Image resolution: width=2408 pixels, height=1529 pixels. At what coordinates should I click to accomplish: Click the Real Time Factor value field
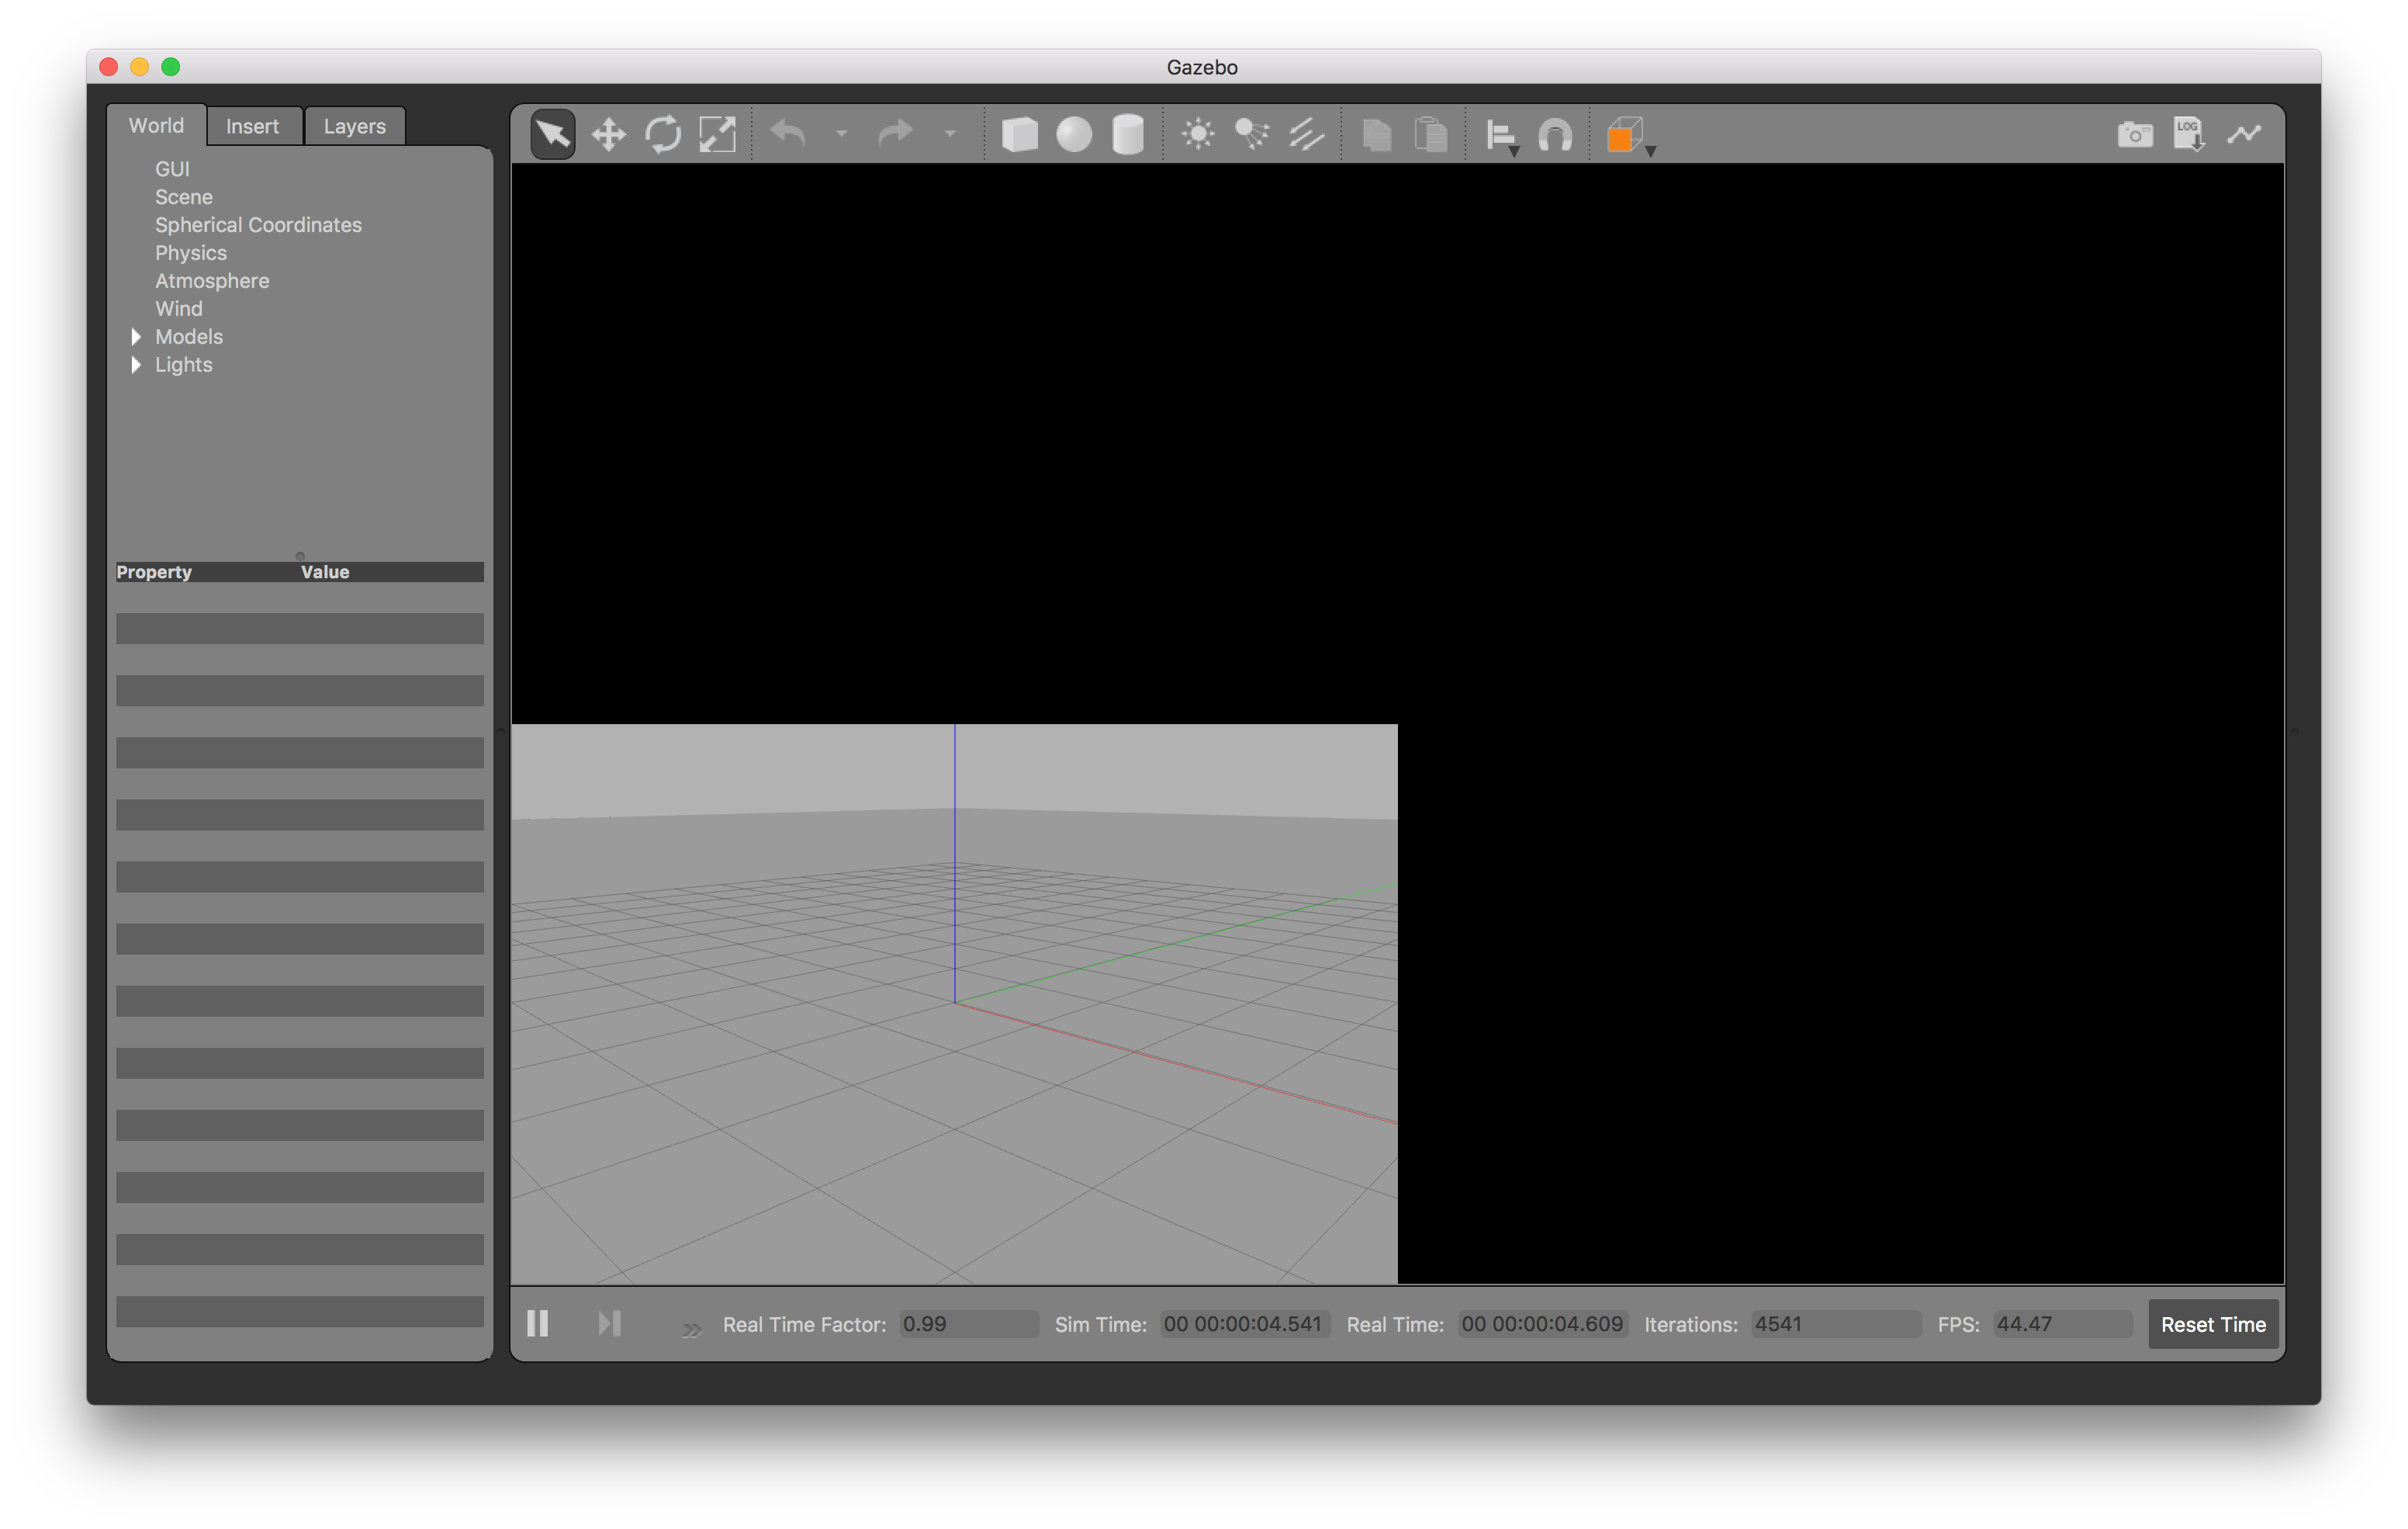(968, 1324)
